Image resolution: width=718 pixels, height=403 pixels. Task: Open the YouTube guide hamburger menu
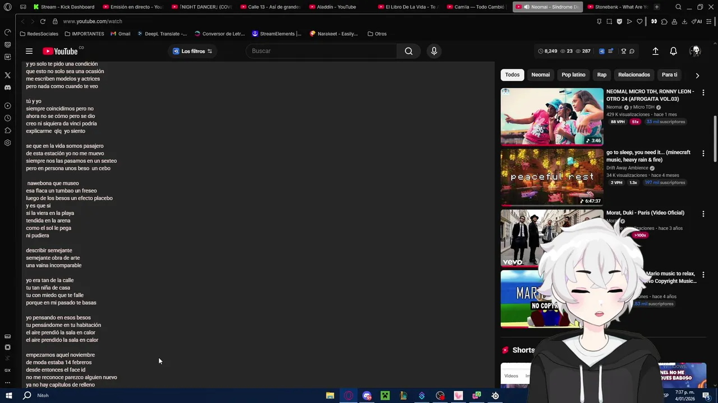coord(29,51)
